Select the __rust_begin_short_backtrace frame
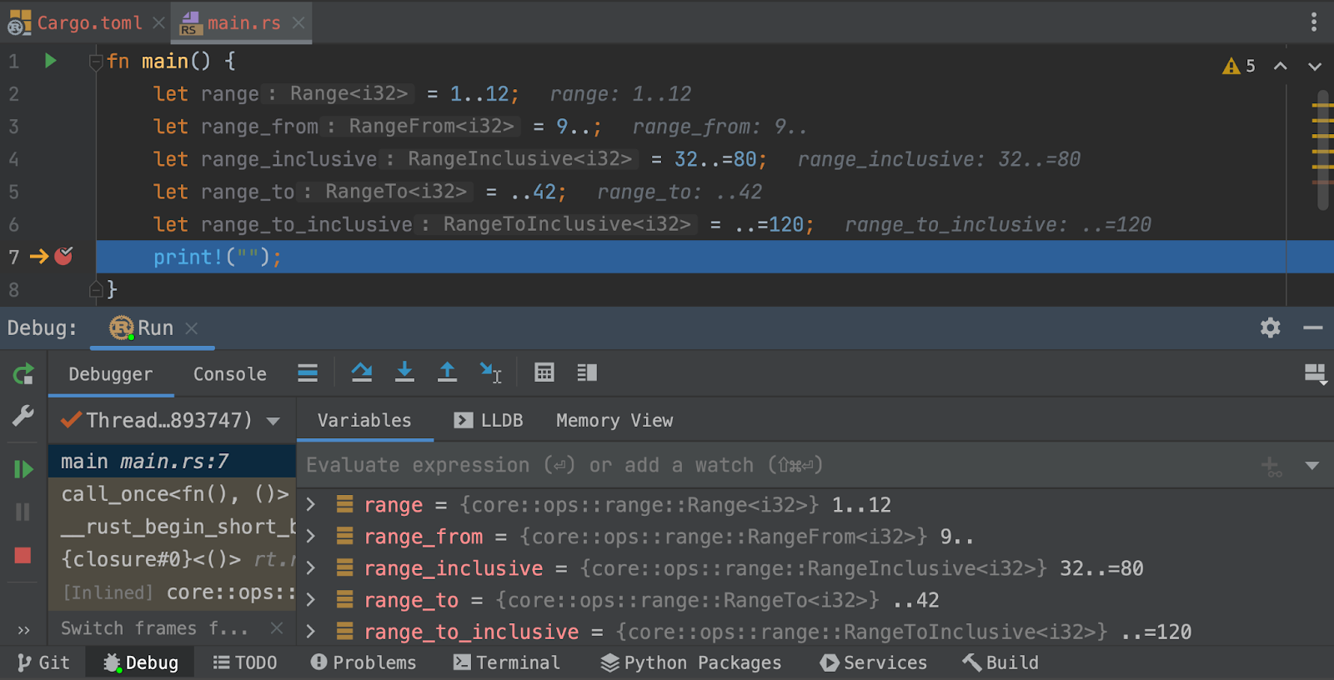The width and height of the screenshot is (1334, 680). 173,527
